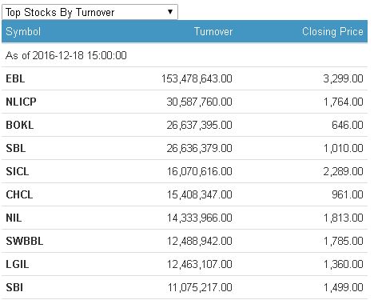This screenshot has width=374, height=300.
Task: Open the SWBBL stock symbol link
Action: pyautogui.click(x=24, y=241)
